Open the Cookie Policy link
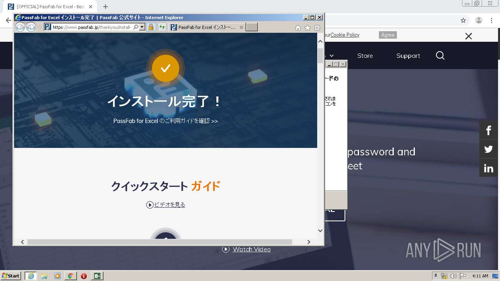The height and width of the screenshot is (281, 500). [345, 35]
